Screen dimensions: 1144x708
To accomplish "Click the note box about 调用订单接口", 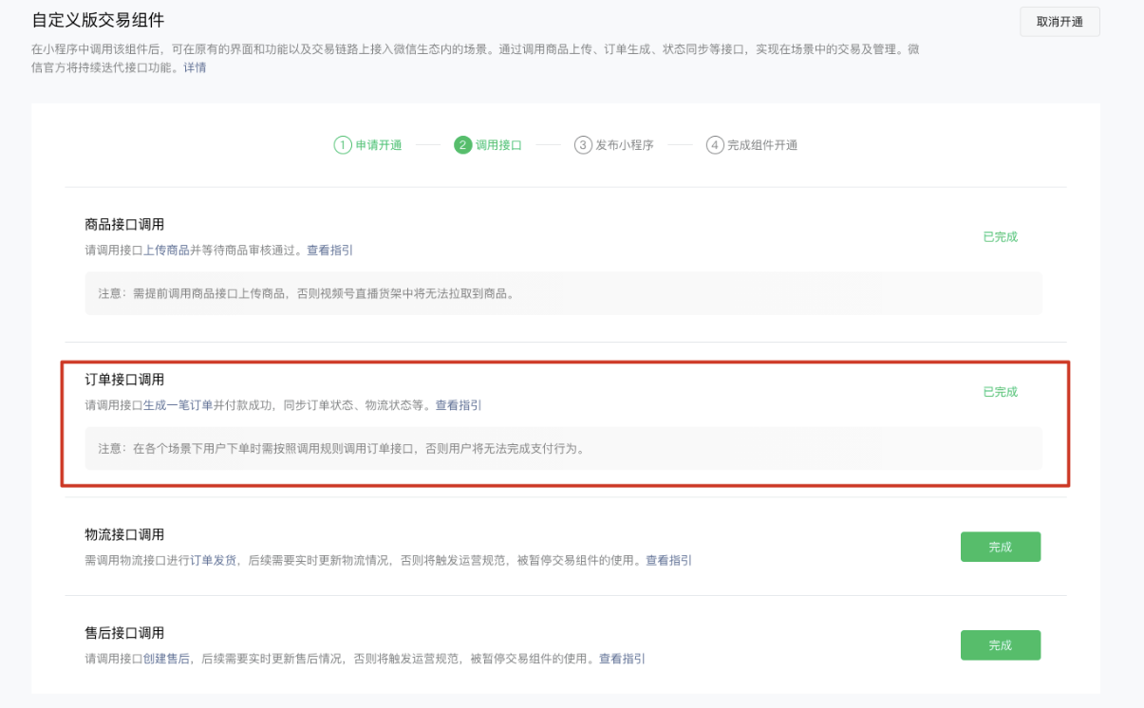I will (x=563, y=448).
